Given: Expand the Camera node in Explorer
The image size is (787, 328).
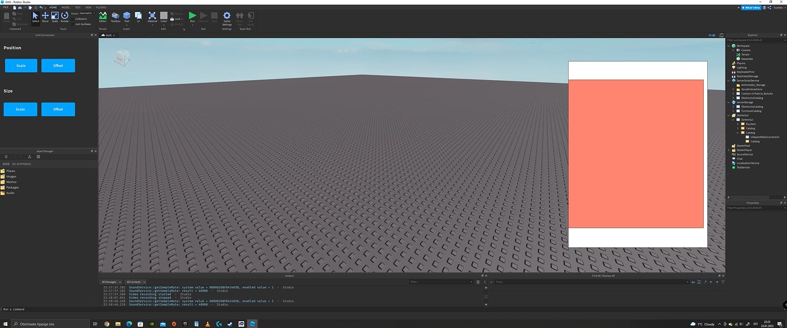Looking at the screenshot, I should (x=733, y=50).
